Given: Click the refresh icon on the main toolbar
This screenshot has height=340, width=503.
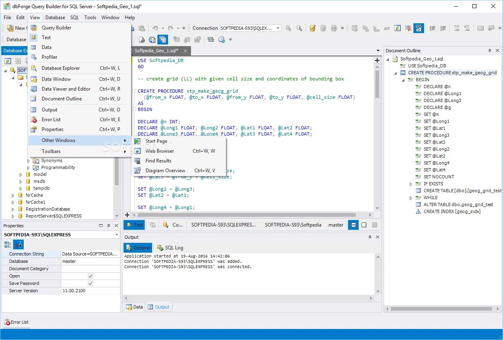Looking at the screenshot, I should coord(397,28).
